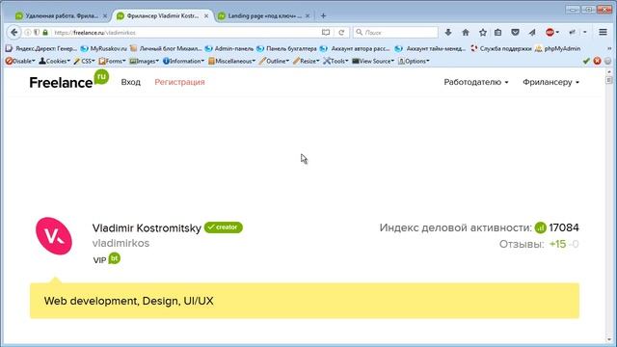Screen dimensions: 617x347
Task: Click the Регистрация link
Action: tap(179, 82)
